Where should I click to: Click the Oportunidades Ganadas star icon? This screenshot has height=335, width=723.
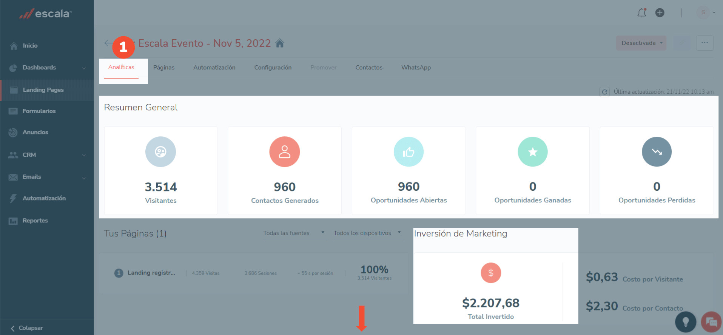tap(533, 152)
